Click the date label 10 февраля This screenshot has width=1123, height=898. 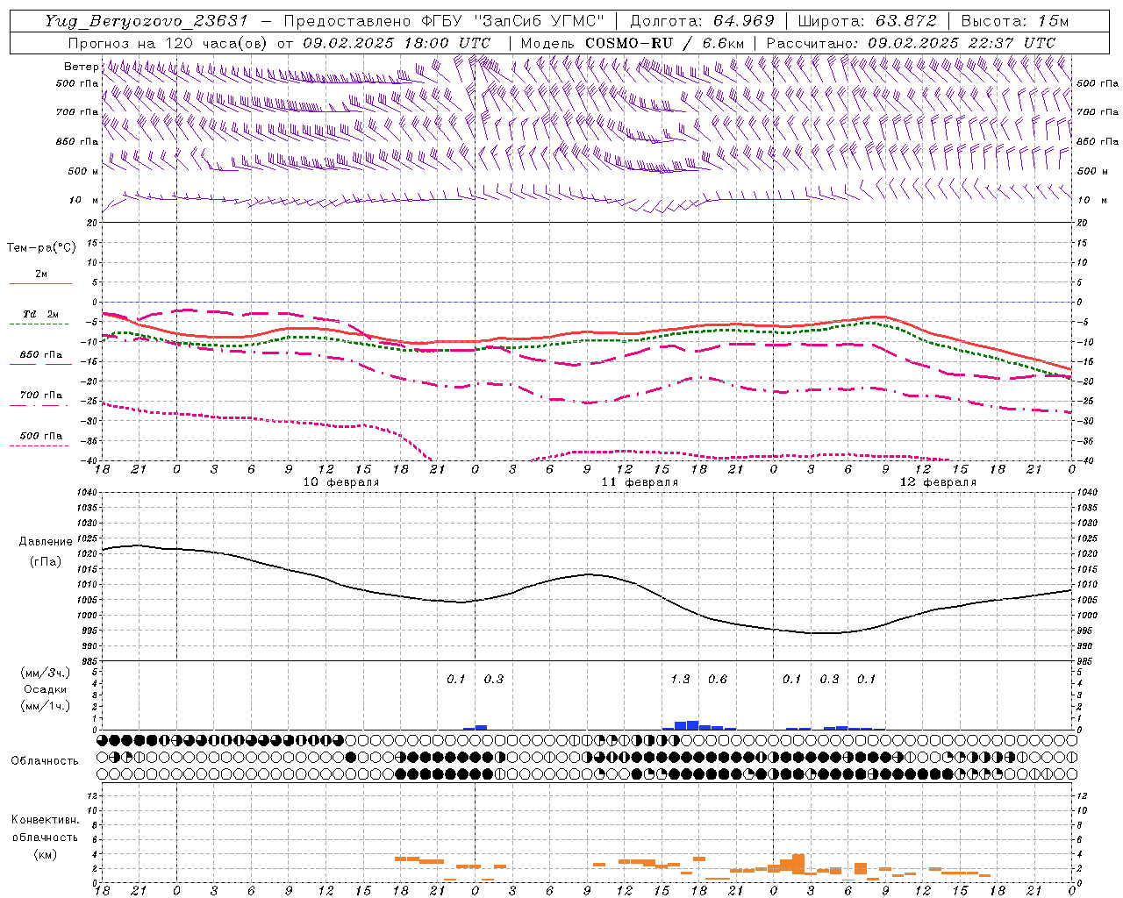point(341,482)
